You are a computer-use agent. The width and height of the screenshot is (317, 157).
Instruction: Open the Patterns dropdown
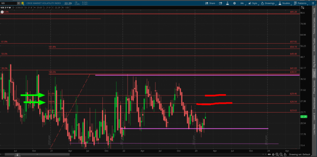pyautogui.click(x=300, y=3)
